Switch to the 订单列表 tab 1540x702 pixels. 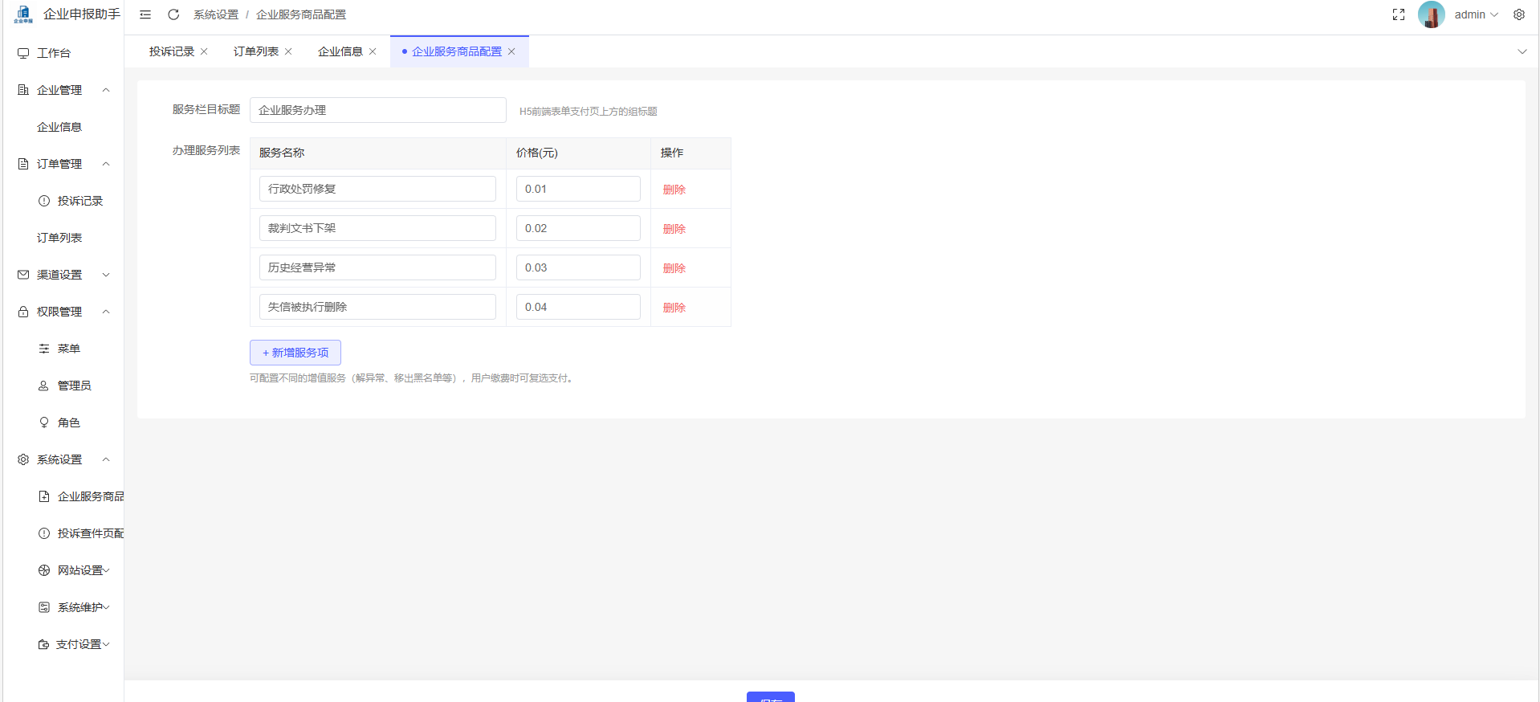[x=255, y=51]
